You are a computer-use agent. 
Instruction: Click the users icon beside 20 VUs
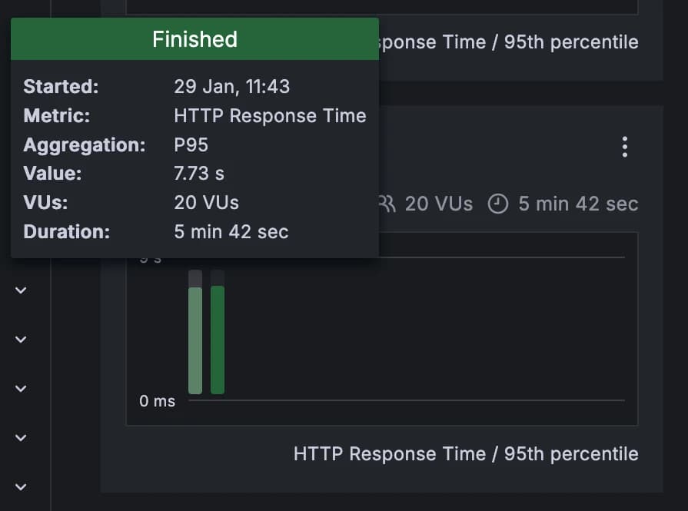click(x=387, y=204)
